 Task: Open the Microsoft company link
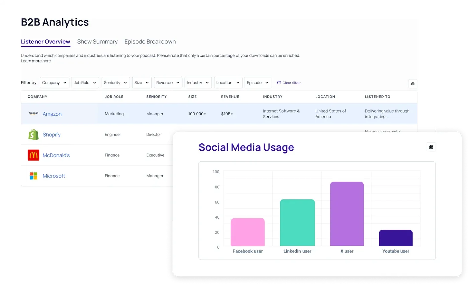tap(54, 176)
